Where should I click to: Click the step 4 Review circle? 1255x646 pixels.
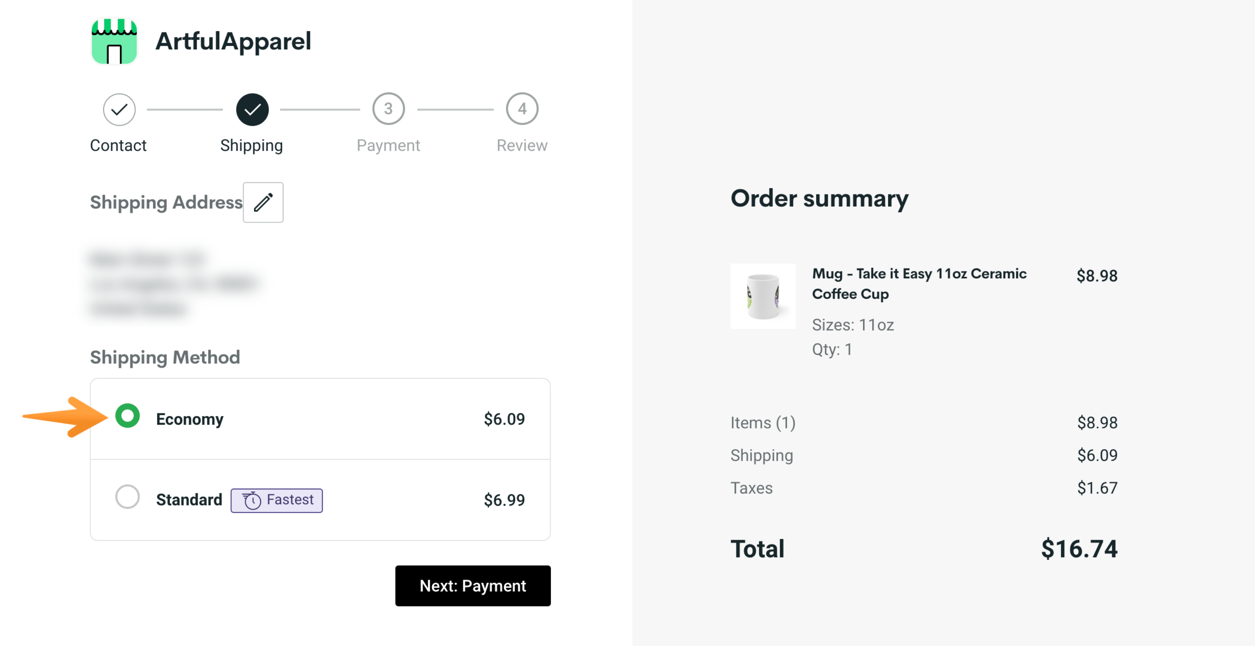pyautogui.click(x=522, y=109)
